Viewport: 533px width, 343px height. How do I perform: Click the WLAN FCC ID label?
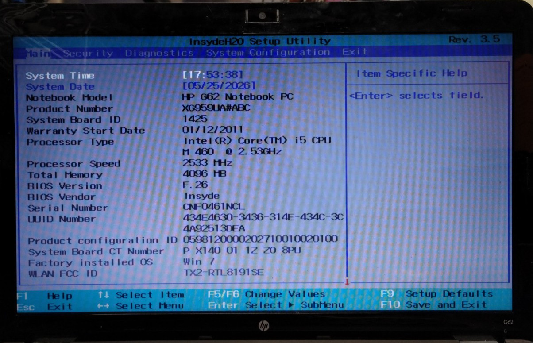point(63,274)
